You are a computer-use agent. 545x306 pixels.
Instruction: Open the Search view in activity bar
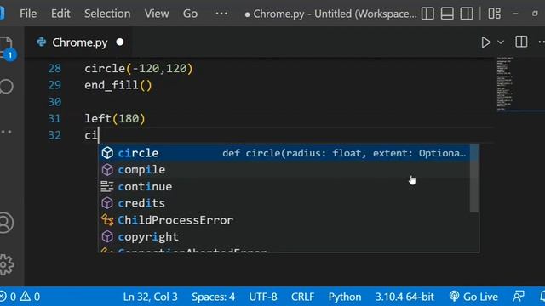(x=7, y=87)
